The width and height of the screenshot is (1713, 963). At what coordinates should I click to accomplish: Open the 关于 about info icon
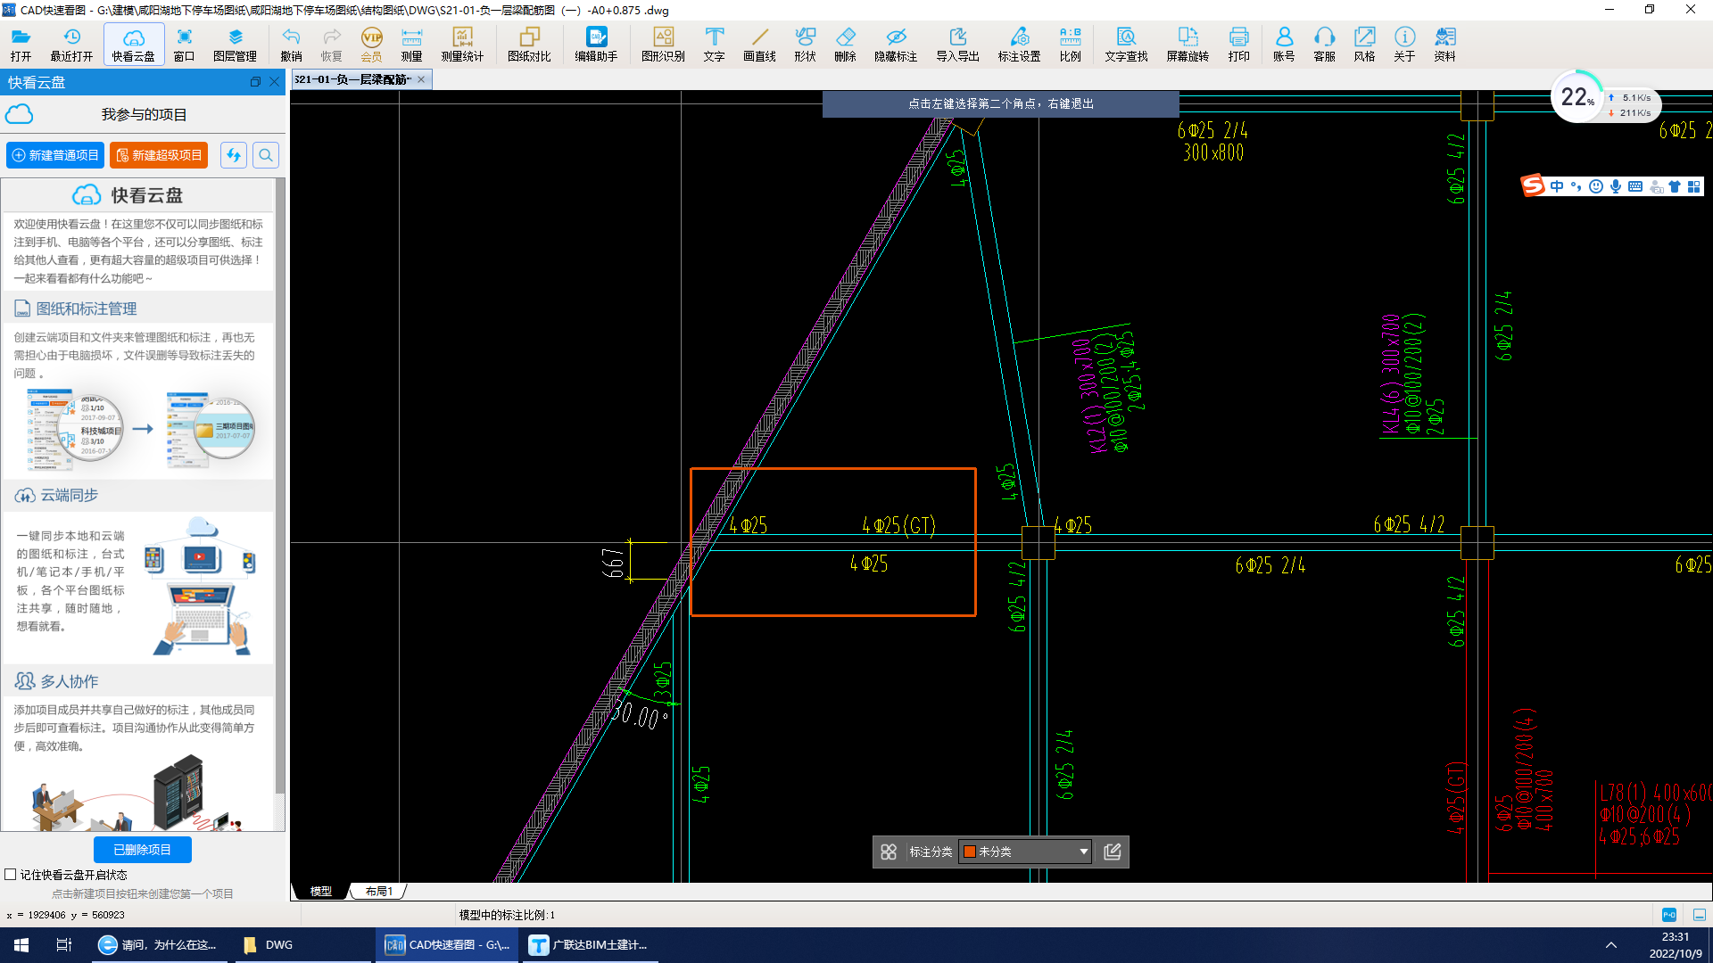pyautogui.click(x=1404, y=44)
